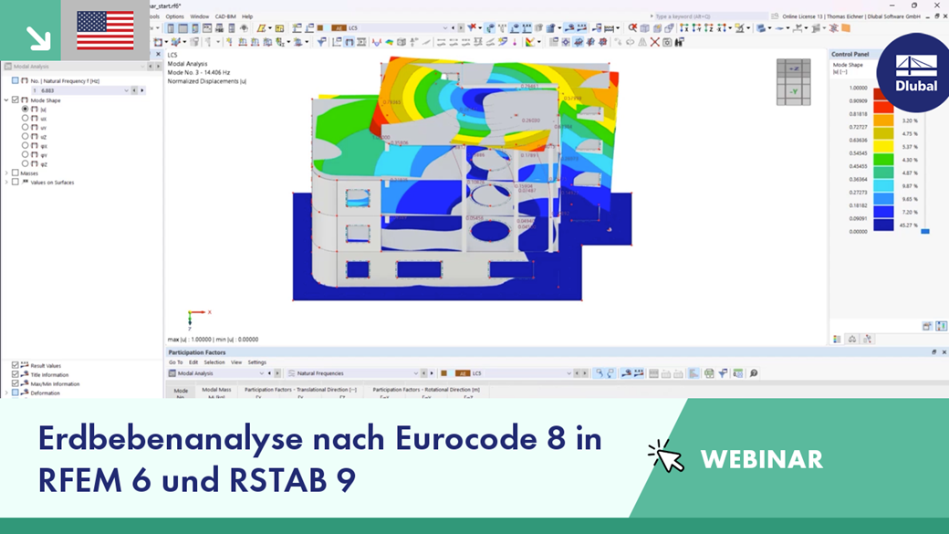Click the coordinate system axes icon in the viewport
The image size is (949, 534).
click(188, 319)
